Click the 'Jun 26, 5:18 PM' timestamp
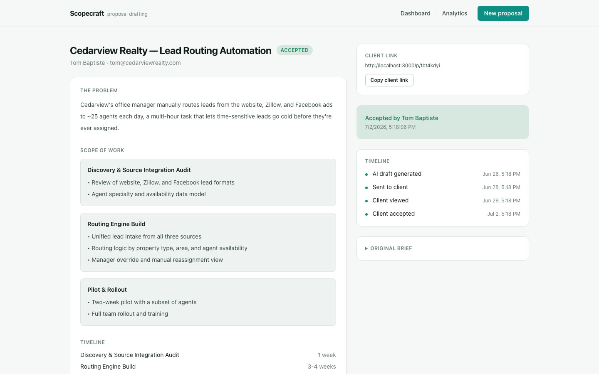Image resolution: width=599 pixels, height=374 pixels. 501,174
